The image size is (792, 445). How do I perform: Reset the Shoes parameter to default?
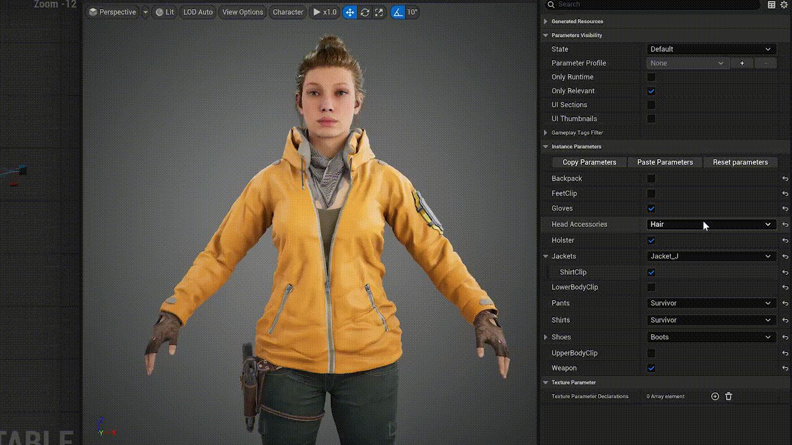[785, 337]
